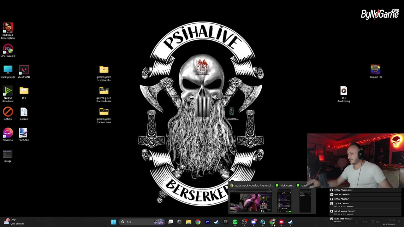Open Adobe Premiere Pro from the taskbar
Viewport: 404px width, 227px height.
pyautogui.click(x=207, y=222)
